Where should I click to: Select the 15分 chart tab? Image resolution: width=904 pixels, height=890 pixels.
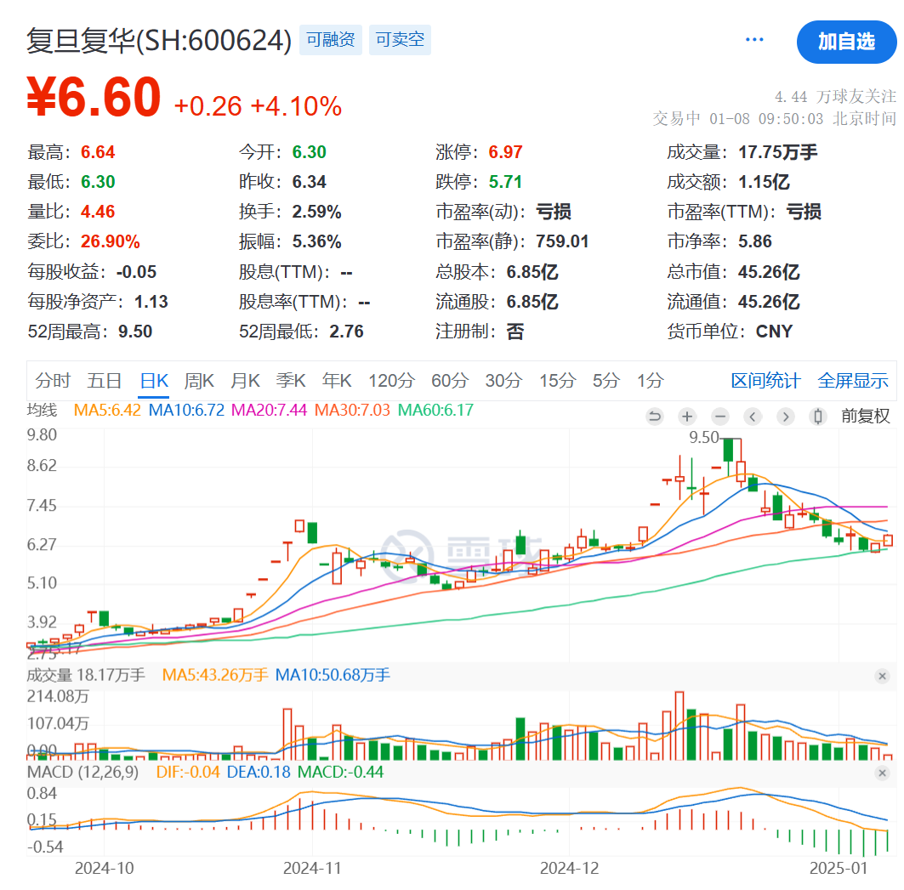click(x=558, y=381)
